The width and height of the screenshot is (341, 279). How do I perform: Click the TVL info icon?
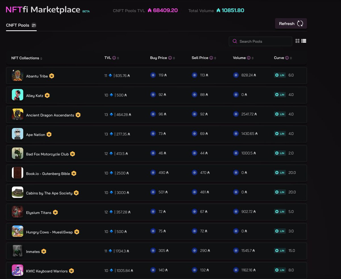pos(114,58)
